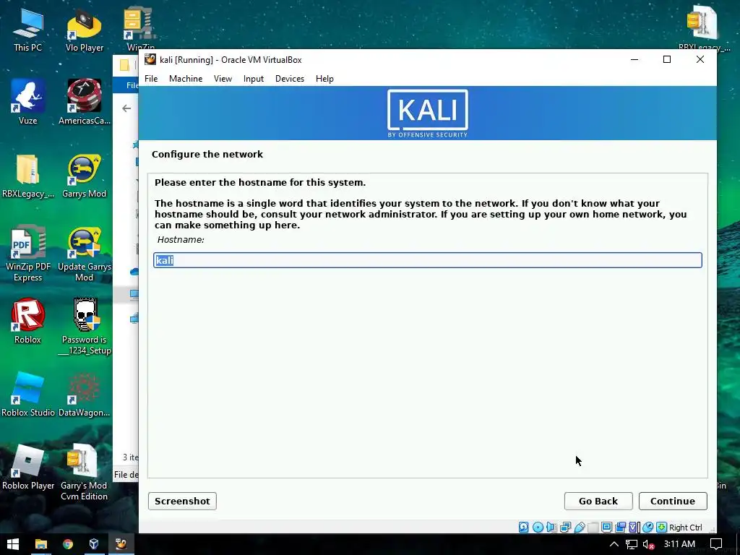Open the Input menu
This screenshot has height=555, width=740.
(254, 79)
